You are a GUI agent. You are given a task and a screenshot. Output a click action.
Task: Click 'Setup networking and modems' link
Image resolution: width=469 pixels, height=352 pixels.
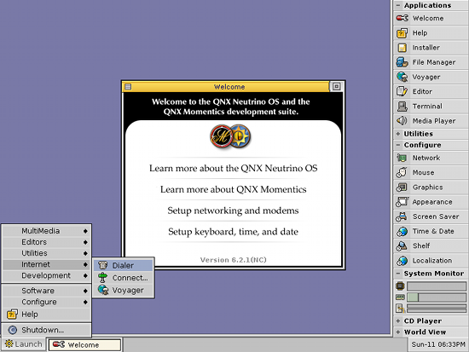[233, 211]
